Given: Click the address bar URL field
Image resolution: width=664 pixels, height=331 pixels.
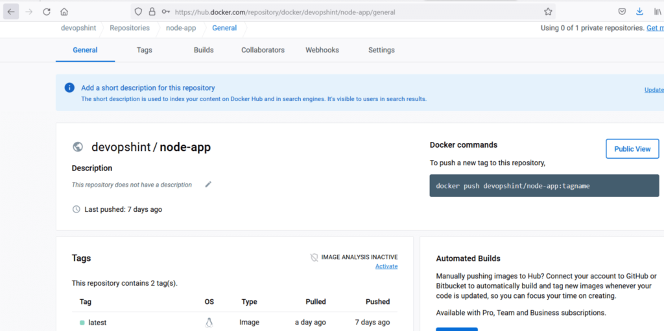Looking at the screenshot, I should 343,12.
